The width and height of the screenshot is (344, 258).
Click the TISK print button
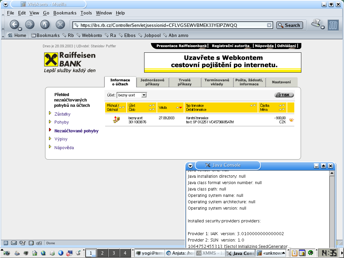coord(284,95)
